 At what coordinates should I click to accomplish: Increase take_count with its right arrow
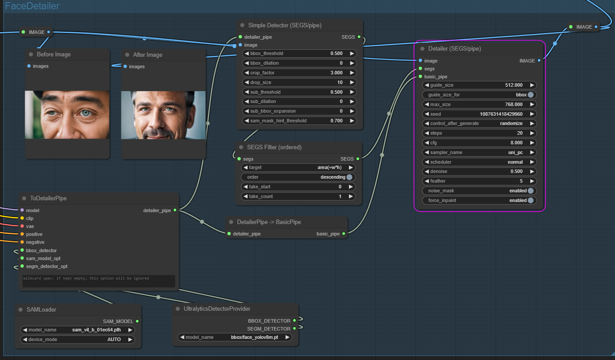(352, 196)
